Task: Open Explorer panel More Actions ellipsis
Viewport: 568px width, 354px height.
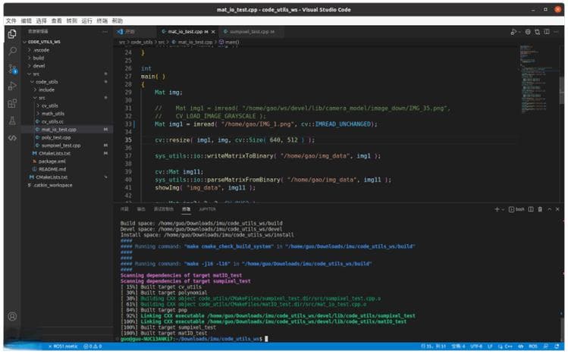Action: (x=105, y=32)
